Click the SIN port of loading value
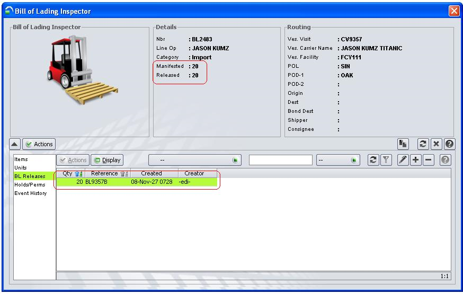The image size is (463, 294). (345, 66)
